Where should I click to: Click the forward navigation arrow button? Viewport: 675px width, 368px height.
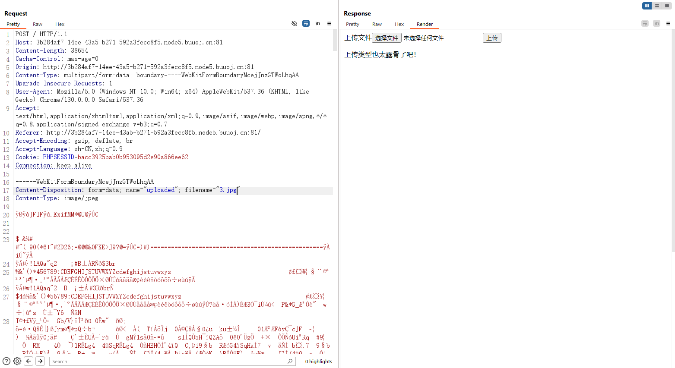pos(40,361)
